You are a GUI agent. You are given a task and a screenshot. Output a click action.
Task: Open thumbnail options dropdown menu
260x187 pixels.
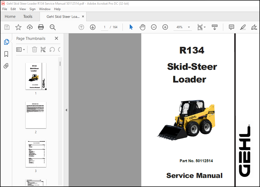pyautogui.click(x=20, y=49)
